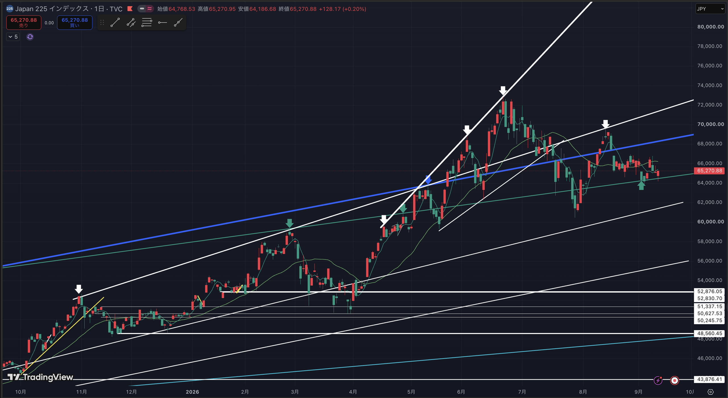Click the TradingView logo link

click(40, 377)
